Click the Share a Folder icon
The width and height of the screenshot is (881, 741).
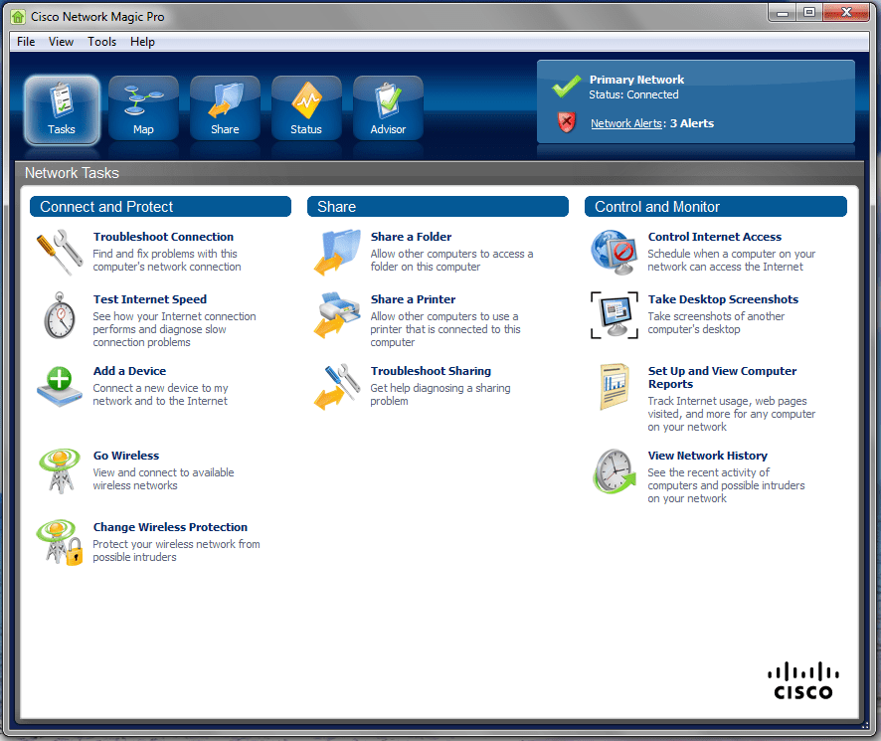[x=337, y=253]
